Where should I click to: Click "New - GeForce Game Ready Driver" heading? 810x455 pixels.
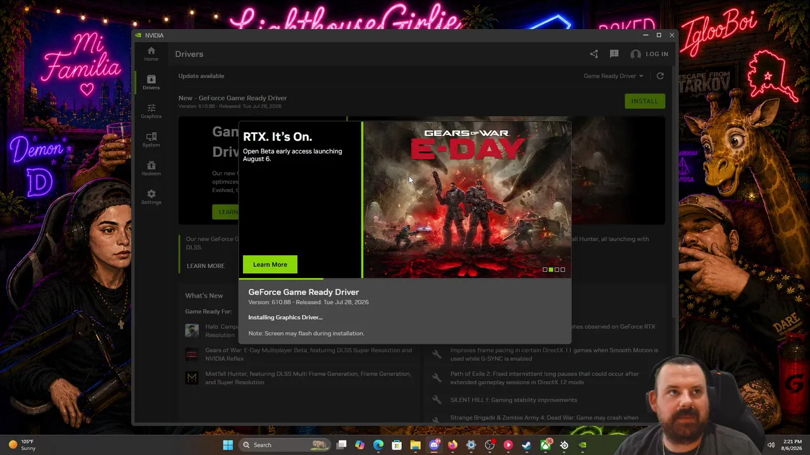coord(232,98)
